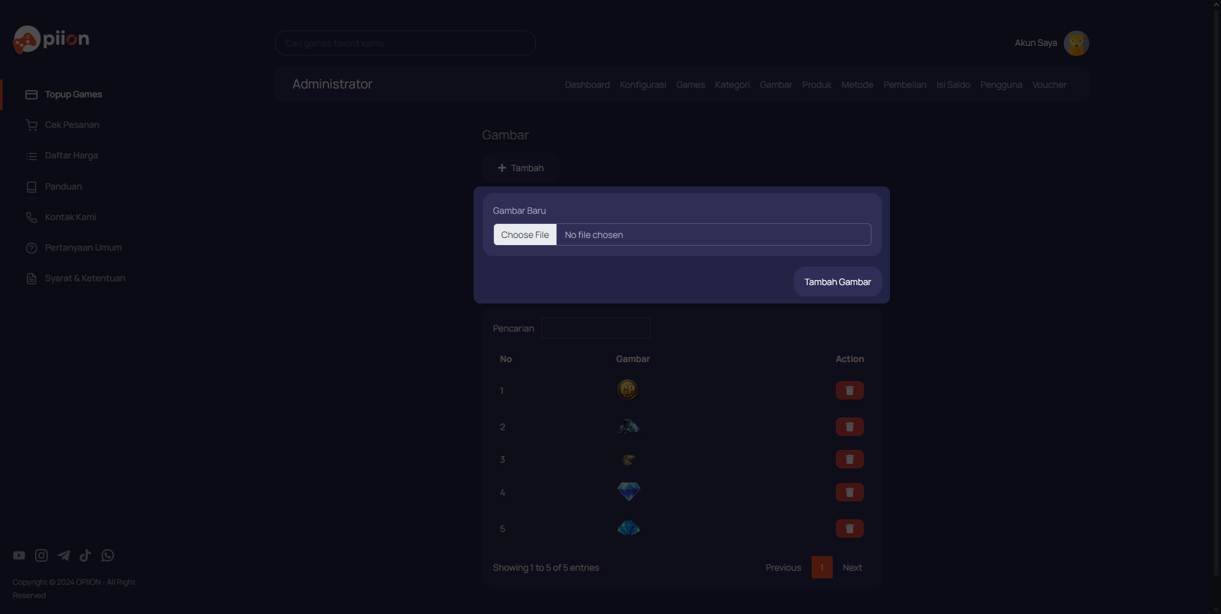
Task: Open Daftar Harga page
Action: point(71,155)
